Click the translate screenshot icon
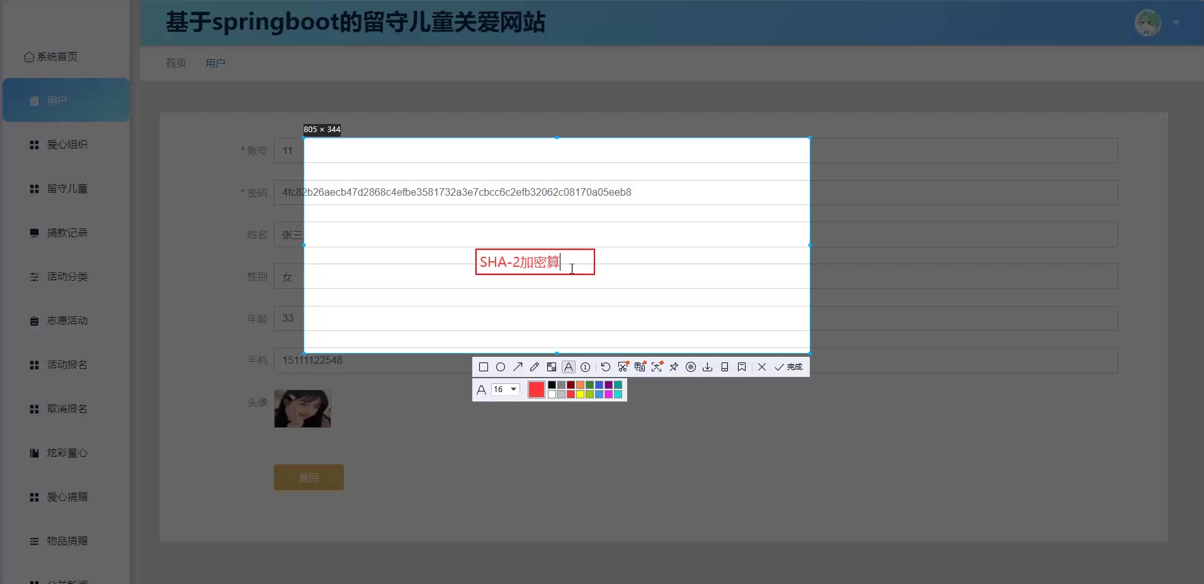The width and height of the screenshot is (1204, 584). pyautogui.click(x=640, y=367)
